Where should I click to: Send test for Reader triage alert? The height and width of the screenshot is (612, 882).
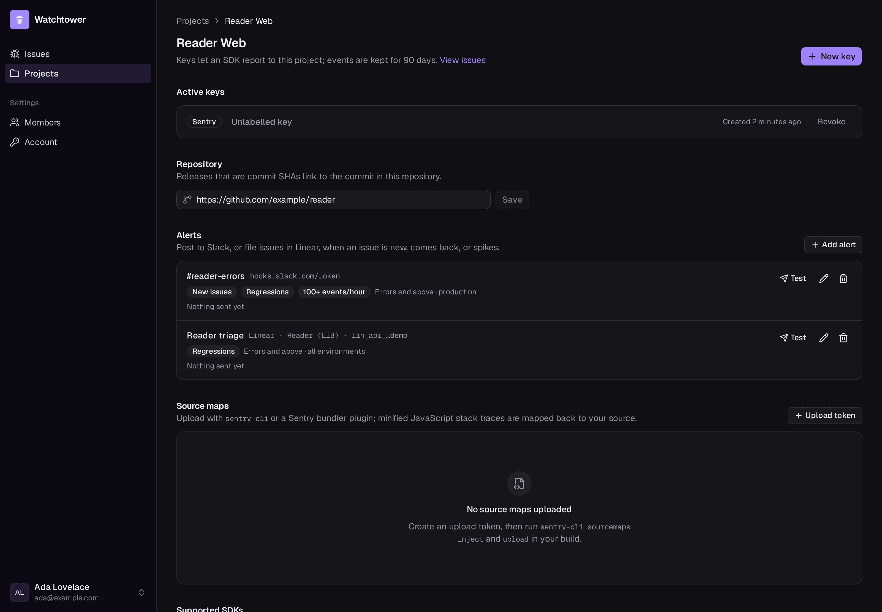tap(793, 338)
